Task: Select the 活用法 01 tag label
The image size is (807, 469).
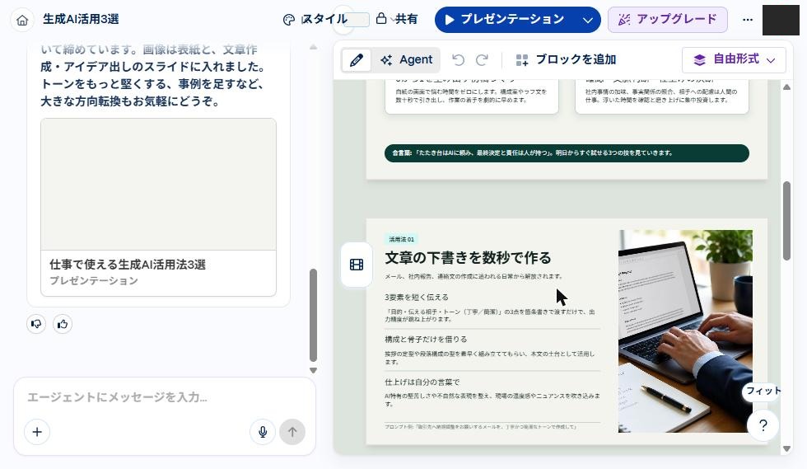Action: point(402,239)
